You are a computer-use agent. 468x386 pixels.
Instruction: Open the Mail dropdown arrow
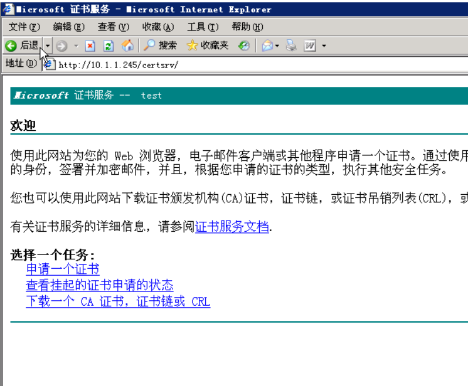point(277,46)
